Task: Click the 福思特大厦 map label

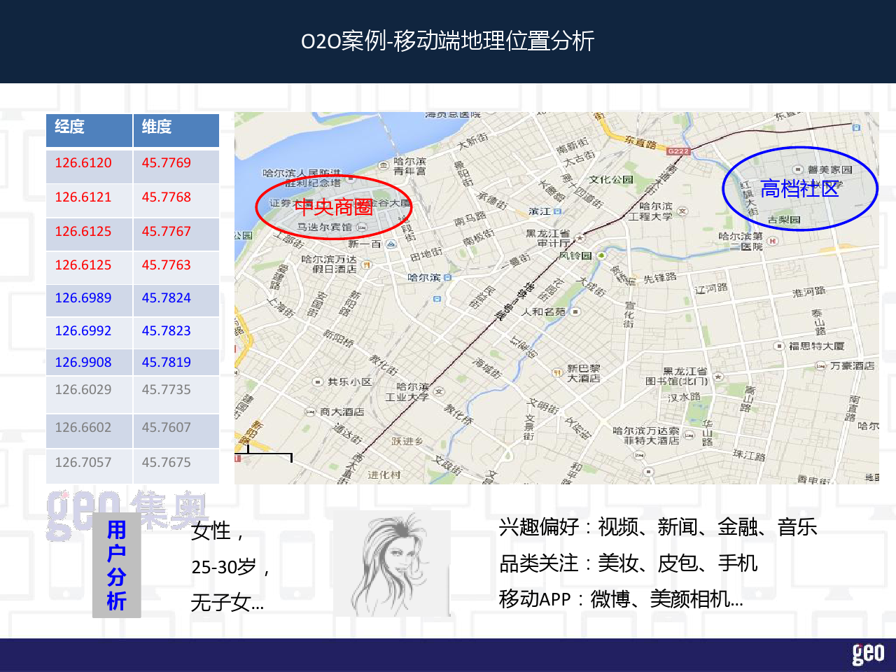Action: click(x=816, y=346)
